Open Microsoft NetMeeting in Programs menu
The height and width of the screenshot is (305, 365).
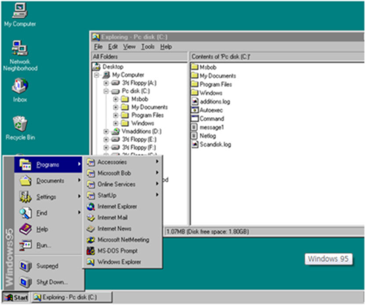(x=123, y=240)
